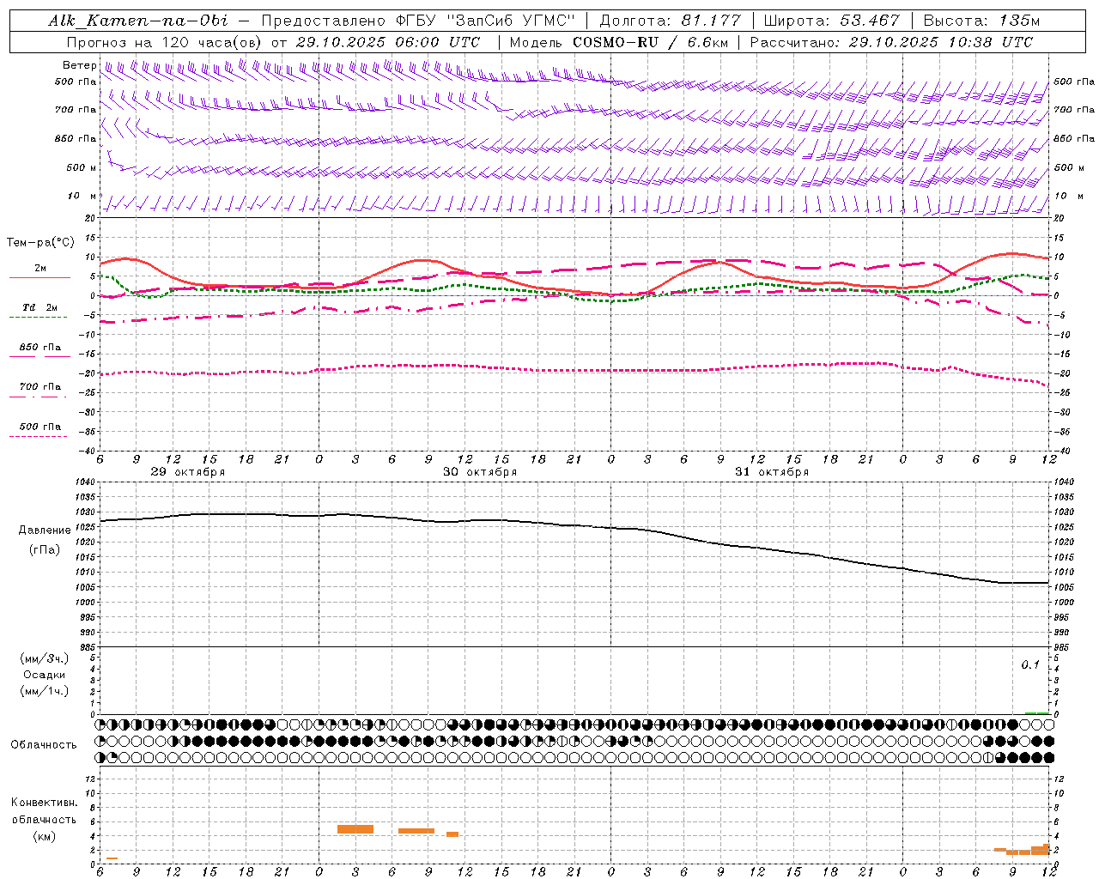Screen dimensions: 1099x879
Task: Click the 0.1 precipitation value
Action: (x=1030, y=665)
